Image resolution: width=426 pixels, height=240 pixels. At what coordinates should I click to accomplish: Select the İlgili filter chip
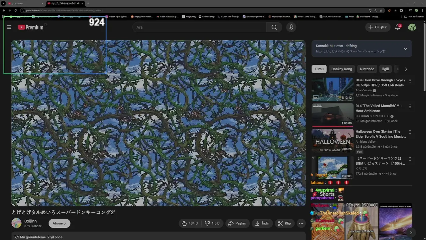(385, 69)
